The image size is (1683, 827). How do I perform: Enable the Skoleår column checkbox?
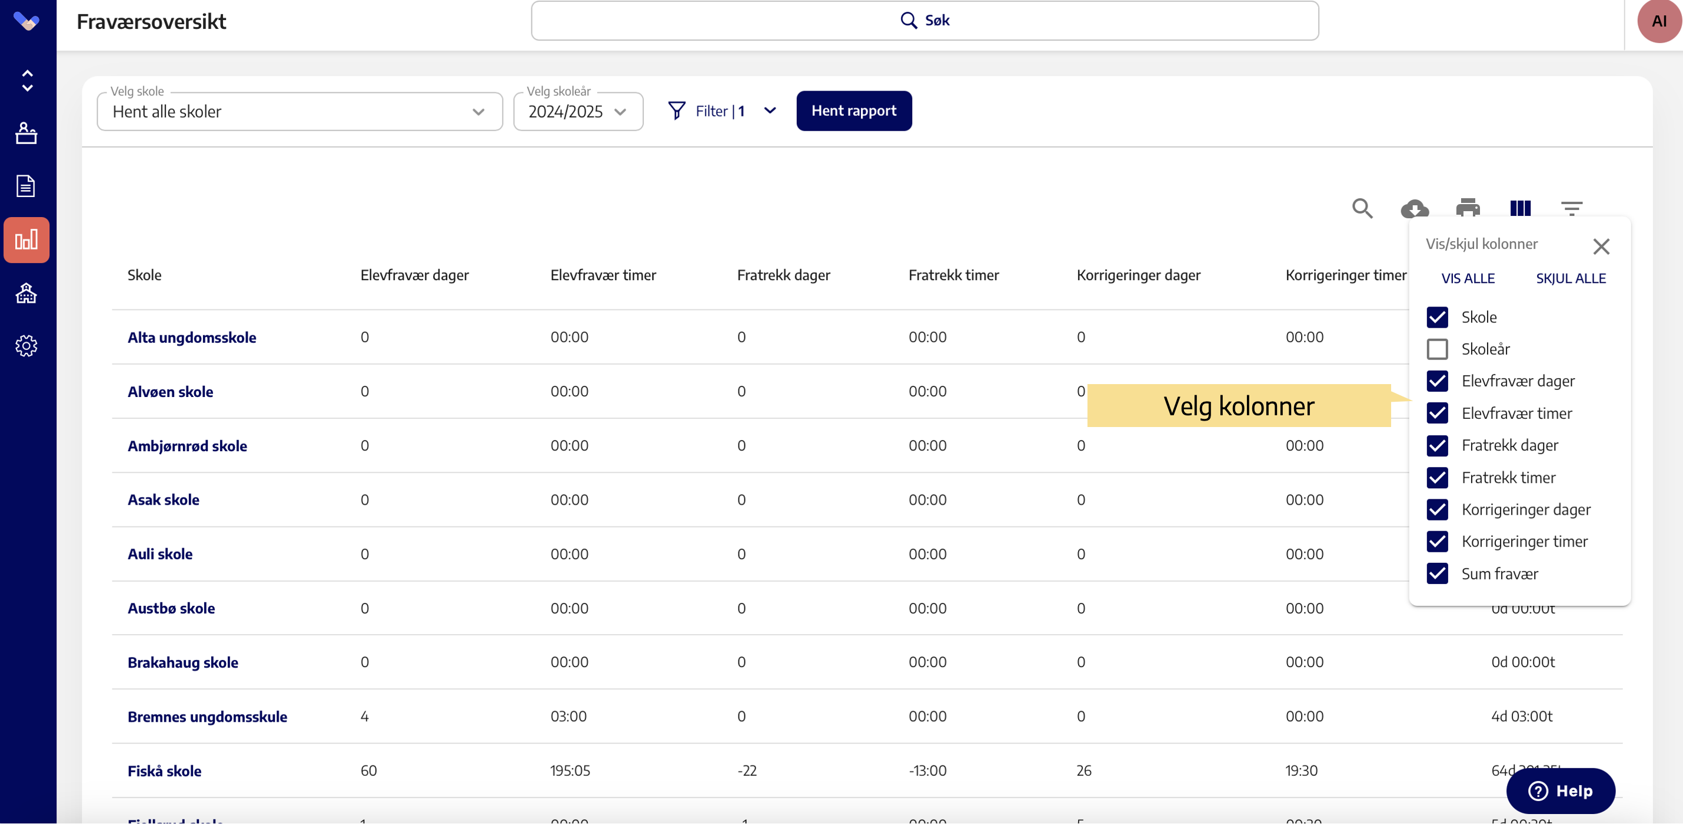point(1436,349)
